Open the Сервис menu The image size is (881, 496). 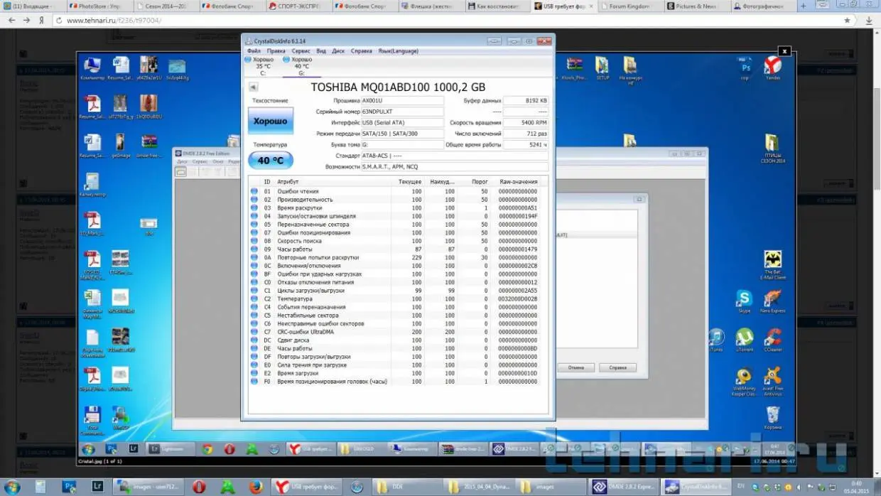click(x=301, y=51)
